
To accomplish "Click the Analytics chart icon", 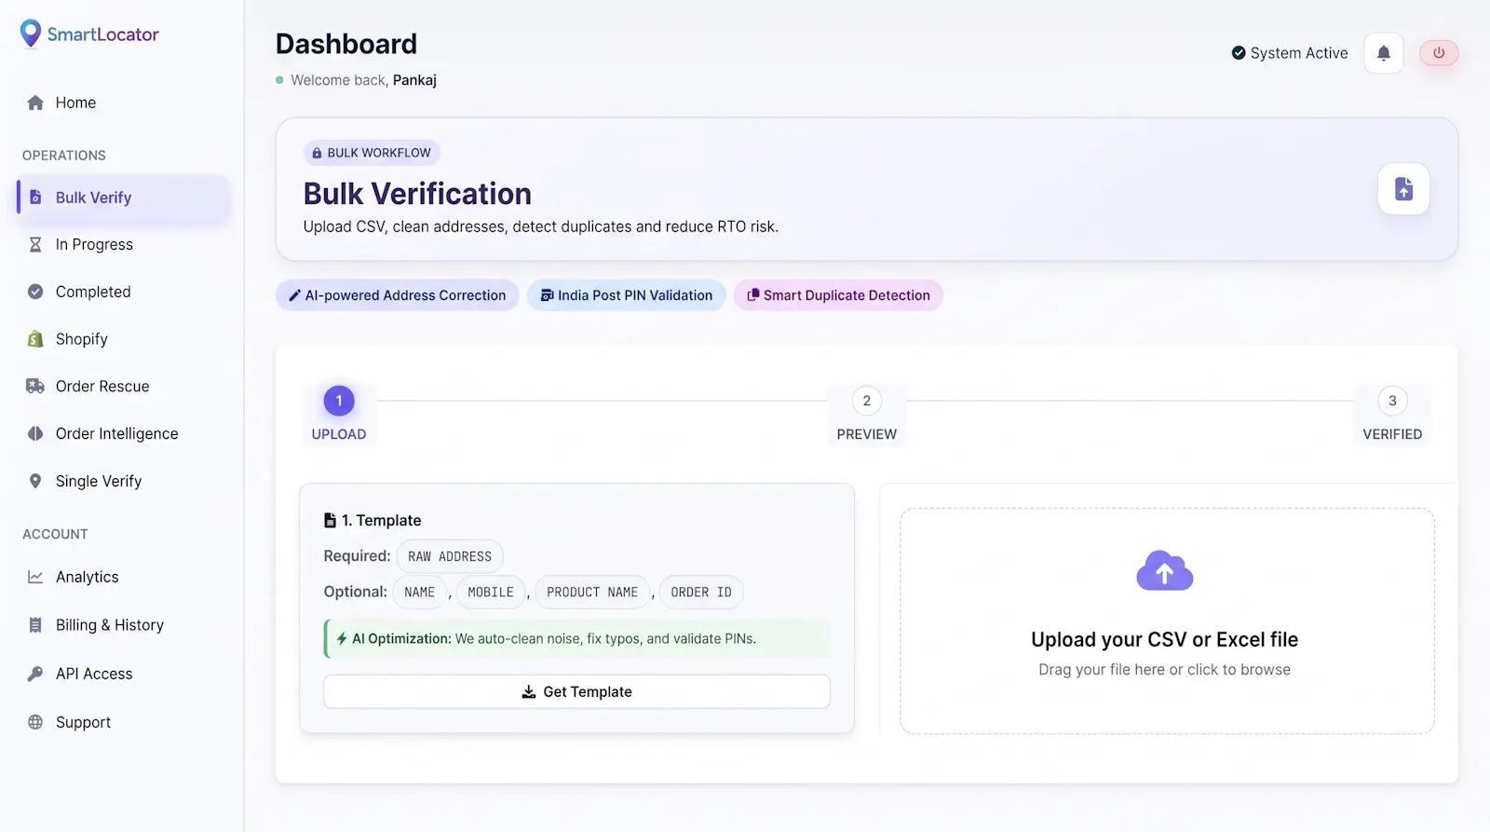I will tap(35, 577).
